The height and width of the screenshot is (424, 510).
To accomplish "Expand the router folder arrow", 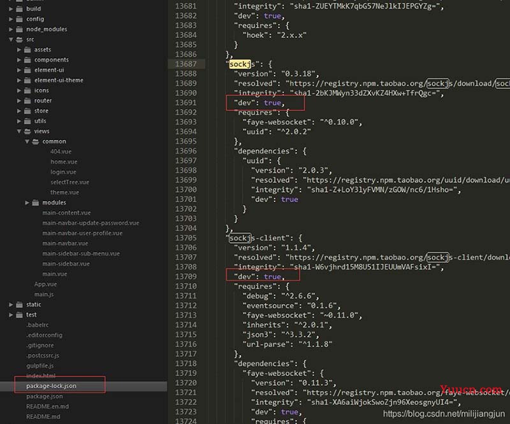I will 19,101.
